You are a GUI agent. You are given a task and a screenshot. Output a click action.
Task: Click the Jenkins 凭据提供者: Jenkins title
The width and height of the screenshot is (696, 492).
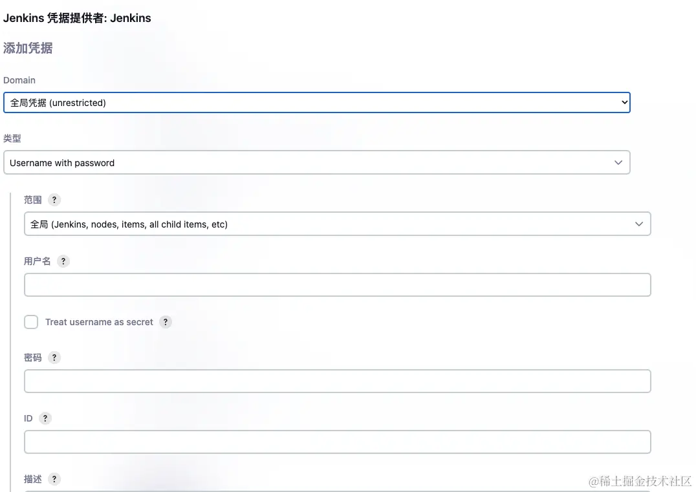[x=77, y=18]
